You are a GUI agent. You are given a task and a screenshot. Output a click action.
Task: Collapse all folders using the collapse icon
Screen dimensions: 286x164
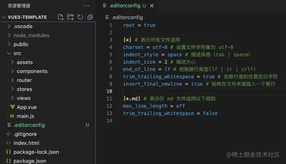[90, 17]
